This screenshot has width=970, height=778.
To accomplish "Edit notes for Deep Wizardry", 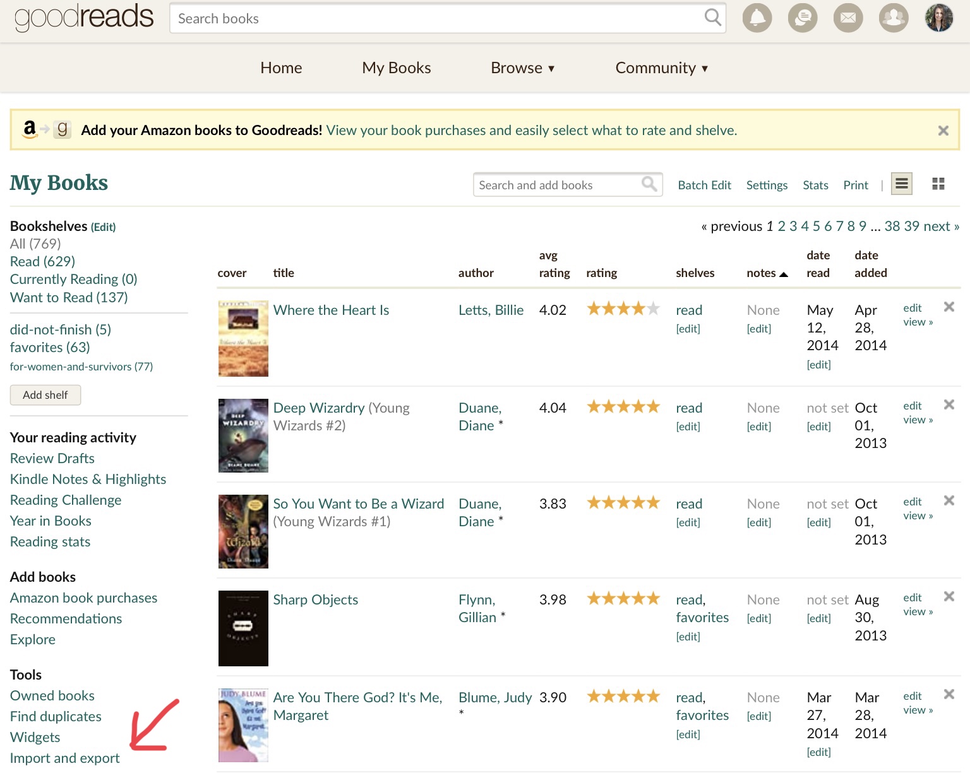I will coord(758,426).
